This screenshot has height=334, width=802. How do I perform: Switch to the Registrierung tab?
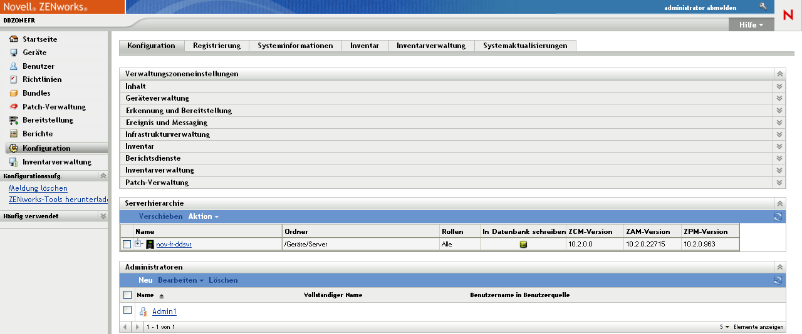[x=217, y=46]
